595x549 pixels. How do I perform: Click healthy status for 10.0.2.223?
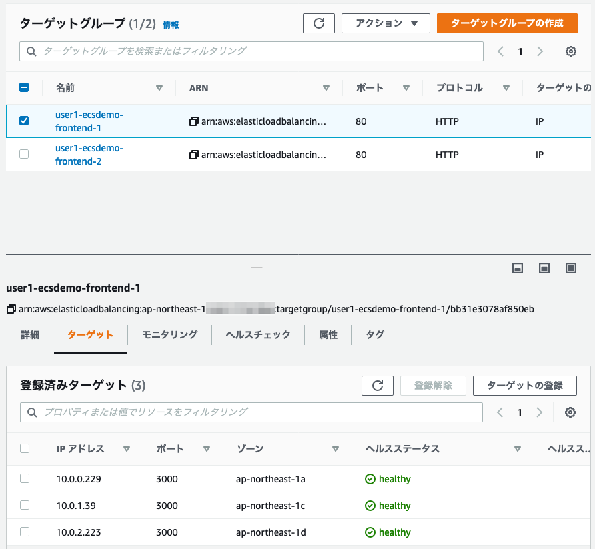pos(388,532)
